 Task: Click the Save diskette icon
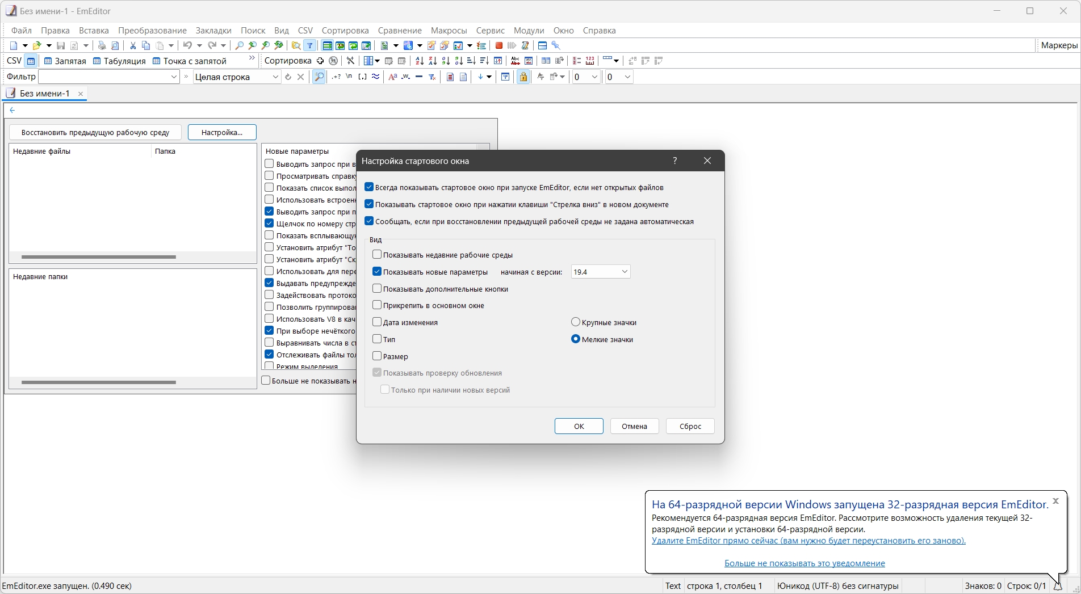(61, 45)
